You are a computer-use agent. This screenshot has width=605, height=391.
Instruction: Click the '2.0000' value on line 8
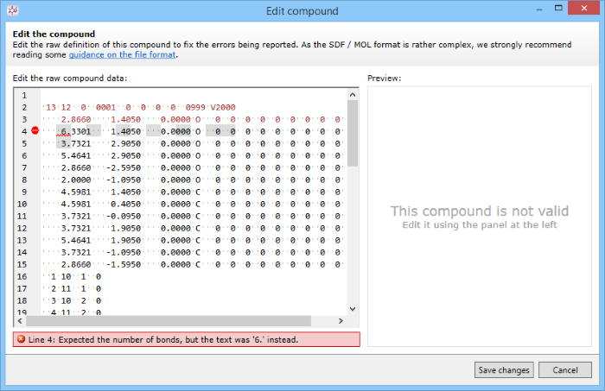click(x=76, y=180)
